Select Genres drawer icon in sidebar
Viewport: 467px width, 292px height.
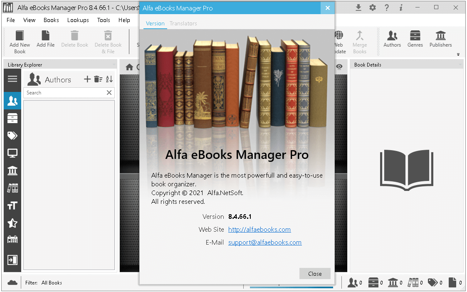pyautogui.click(x=12, y=118)
